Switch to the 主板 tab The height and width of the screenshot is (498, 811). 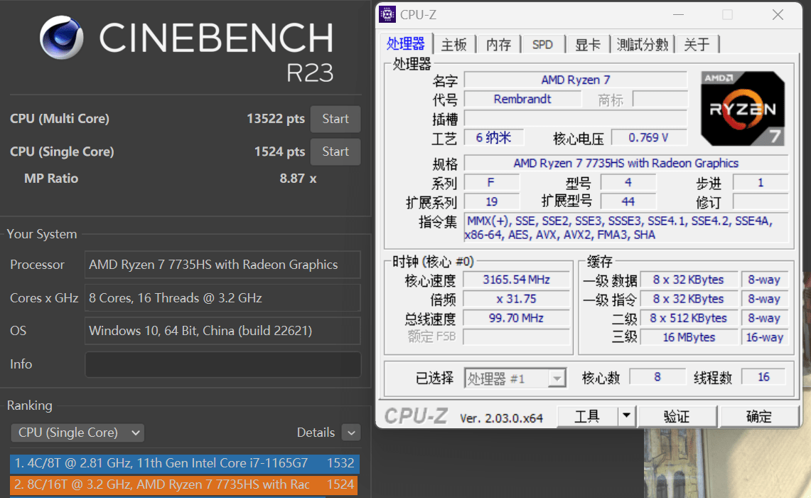coord(454,45)
